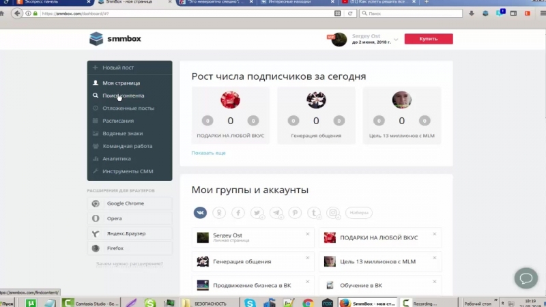Screen dimensions: 546x307
Task: Get the Opera extension
Action: [130, 218]
